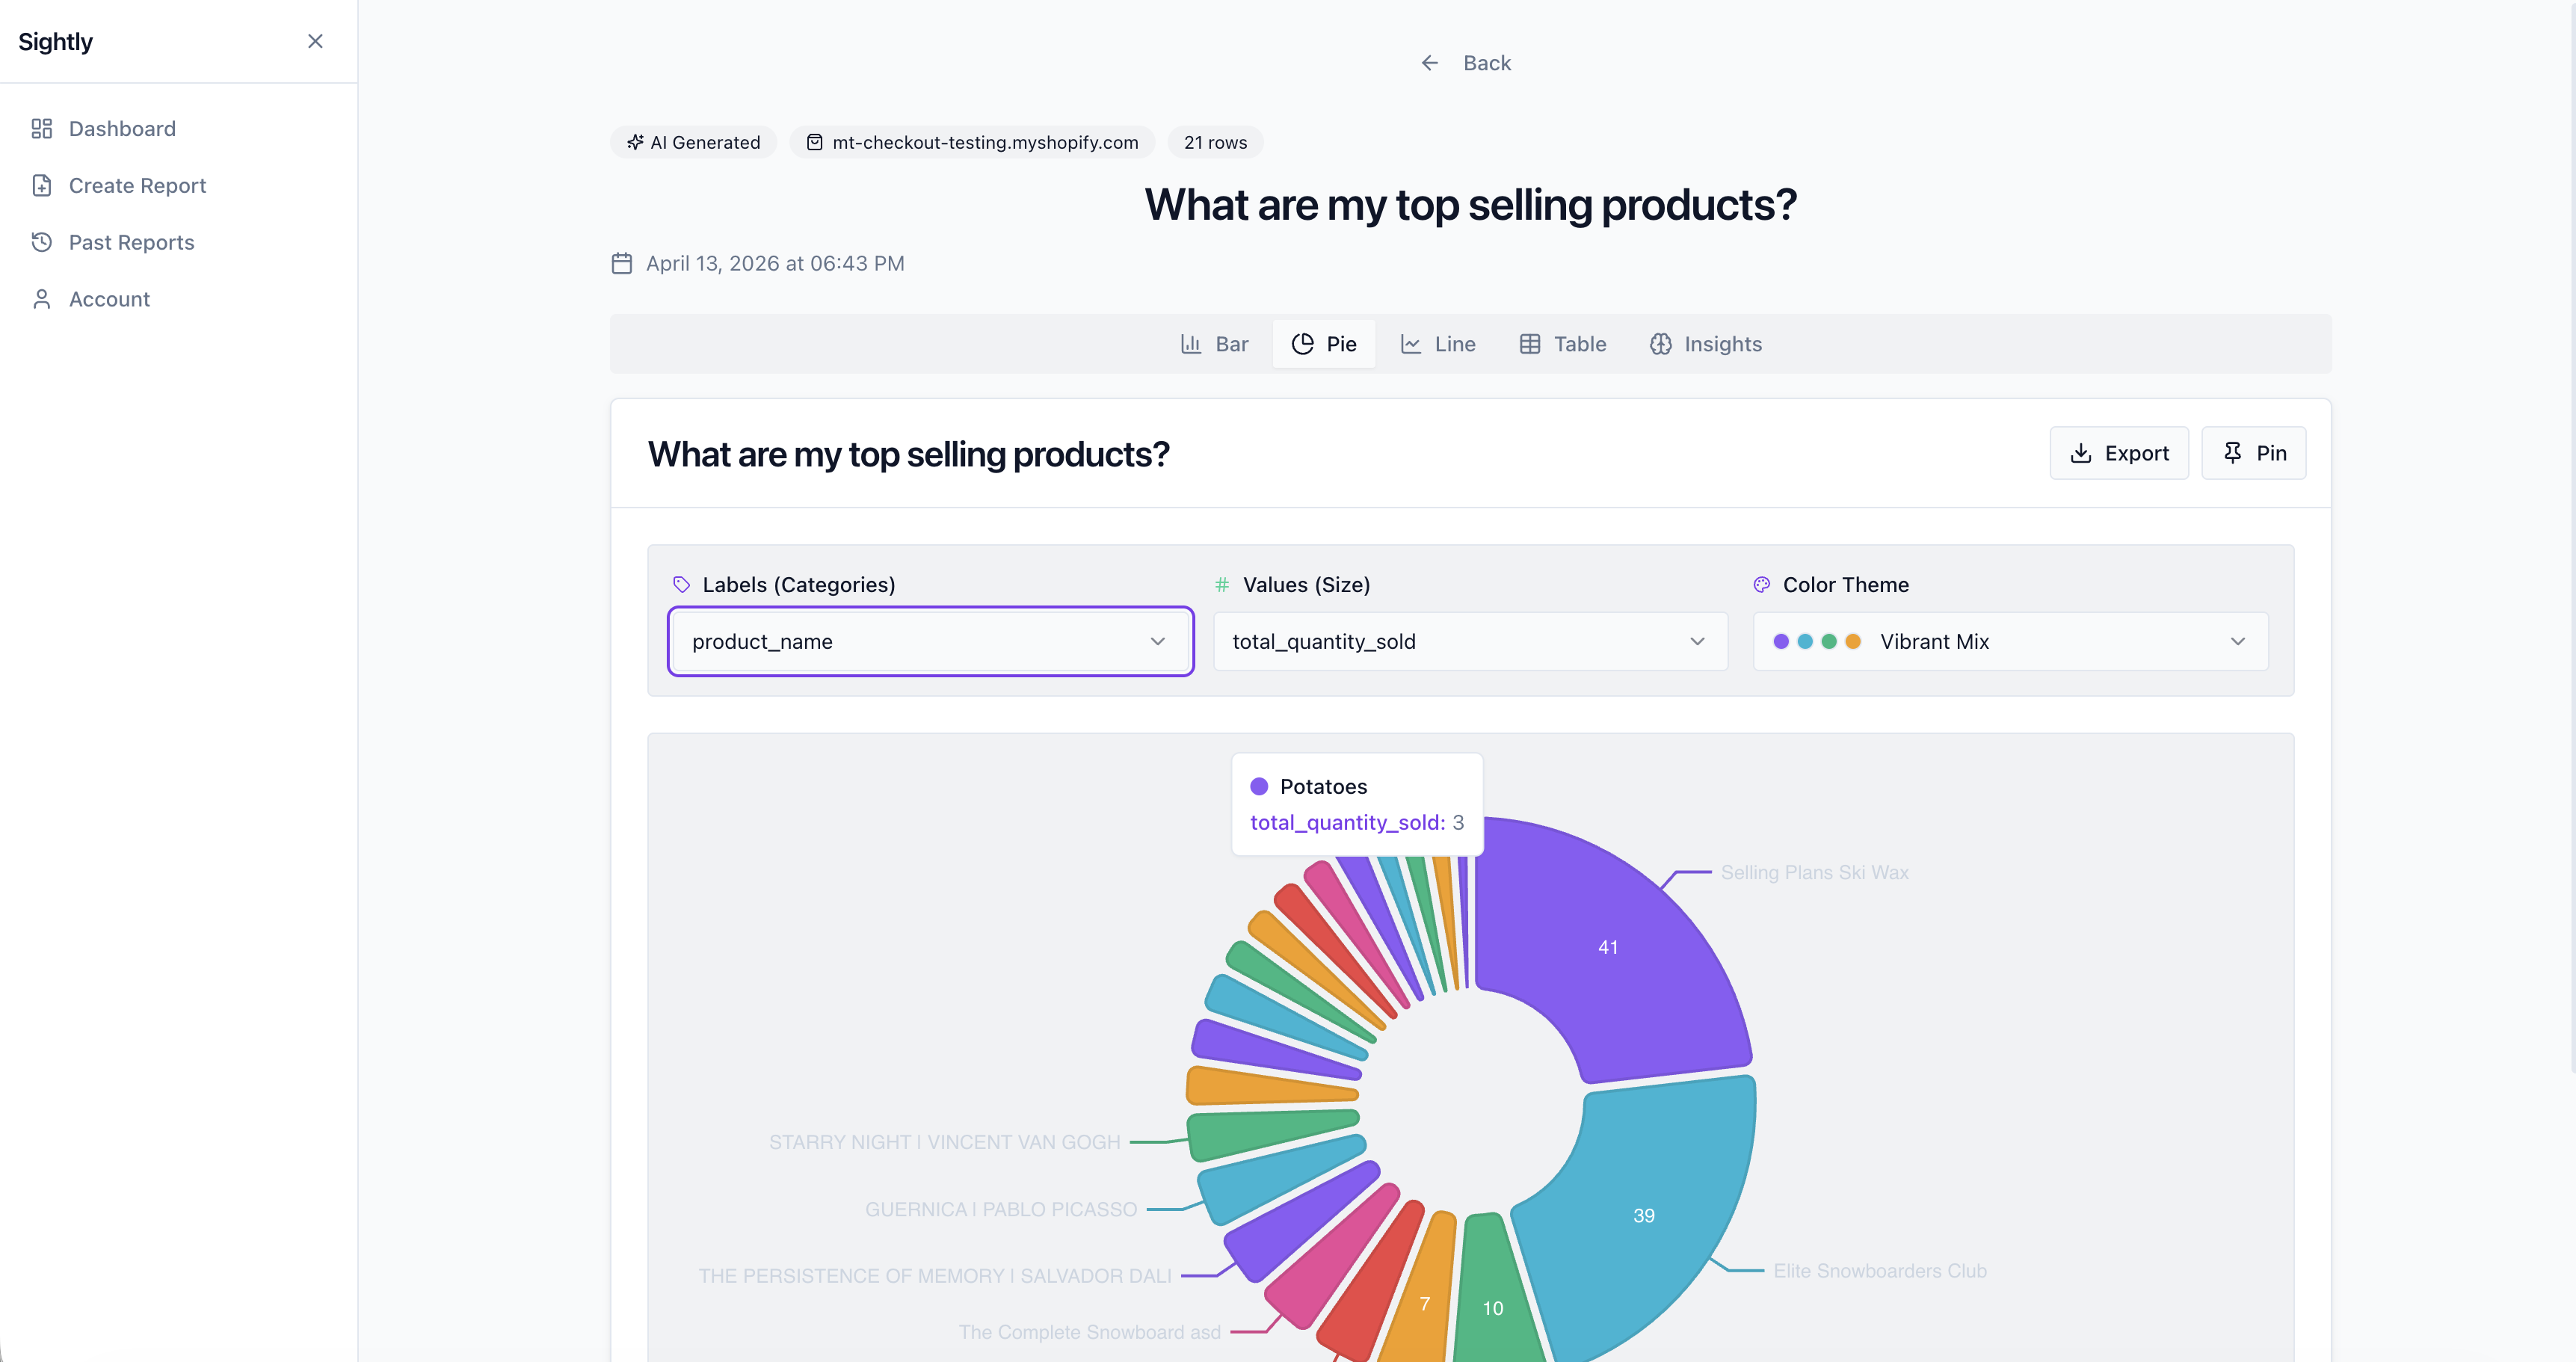Pin this report to dashboard

pos(2253,453)
